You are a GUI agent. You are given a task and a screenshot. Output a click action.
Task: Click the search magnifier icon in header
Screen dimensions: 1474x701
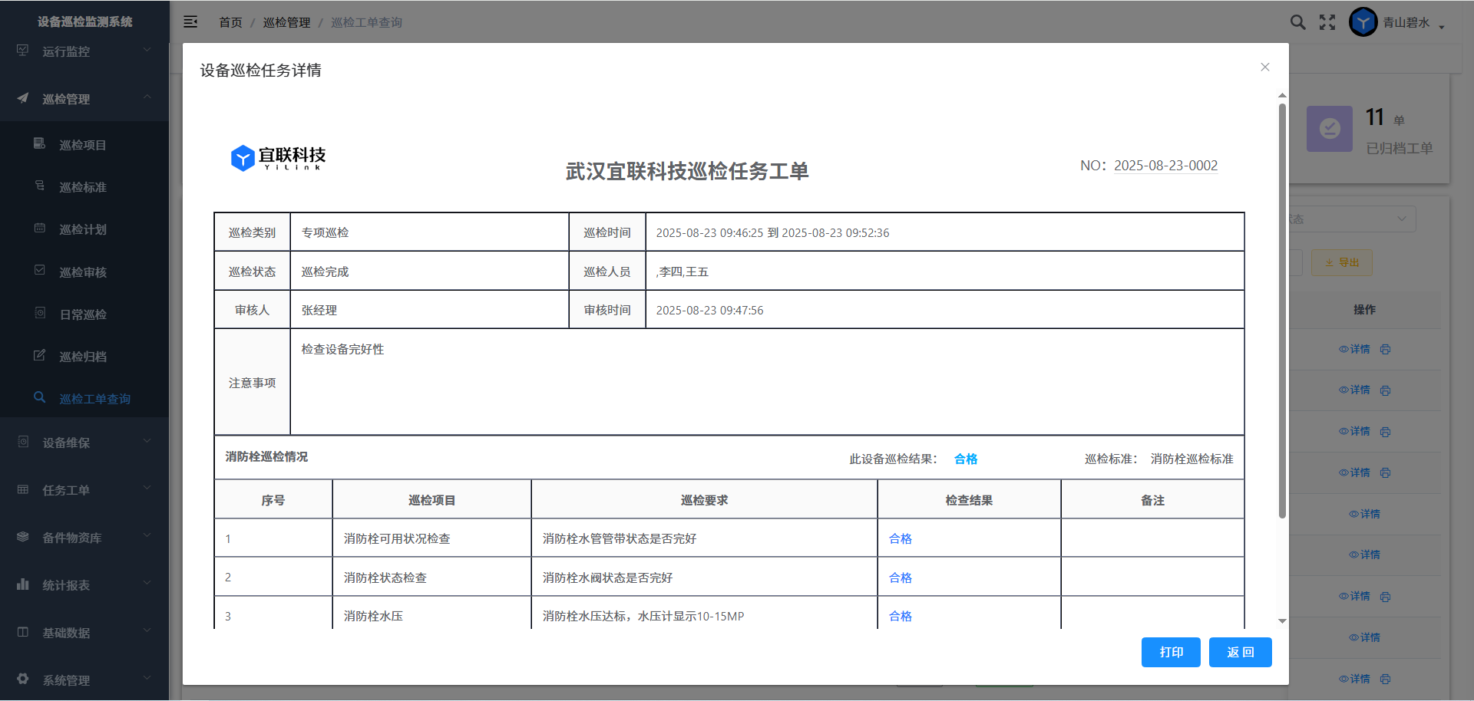tap(1297, 22)
